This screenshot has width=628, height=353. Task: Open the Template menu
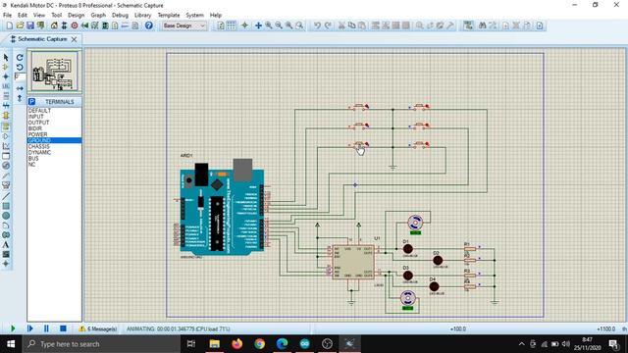(169, 16)
